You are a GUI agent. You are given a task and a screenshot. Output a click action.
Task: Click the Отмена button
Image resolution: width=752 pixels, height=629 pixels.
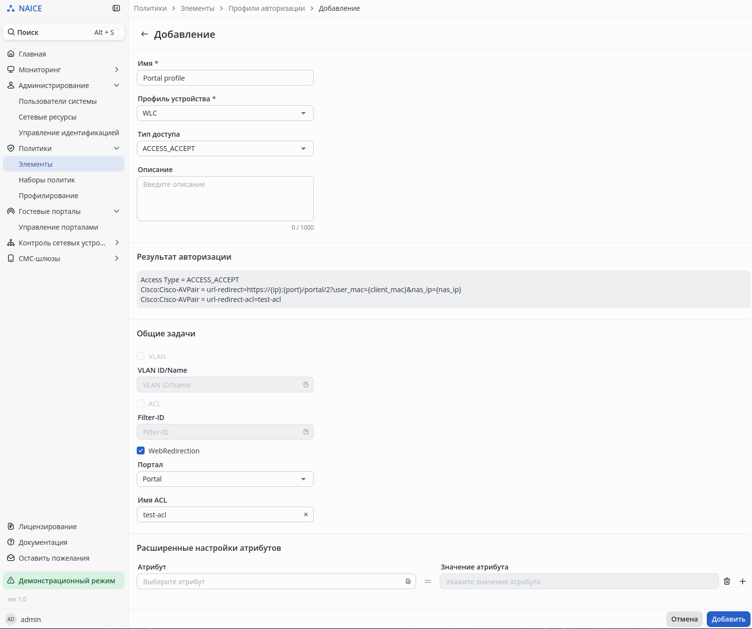click(x=684, y=619)
